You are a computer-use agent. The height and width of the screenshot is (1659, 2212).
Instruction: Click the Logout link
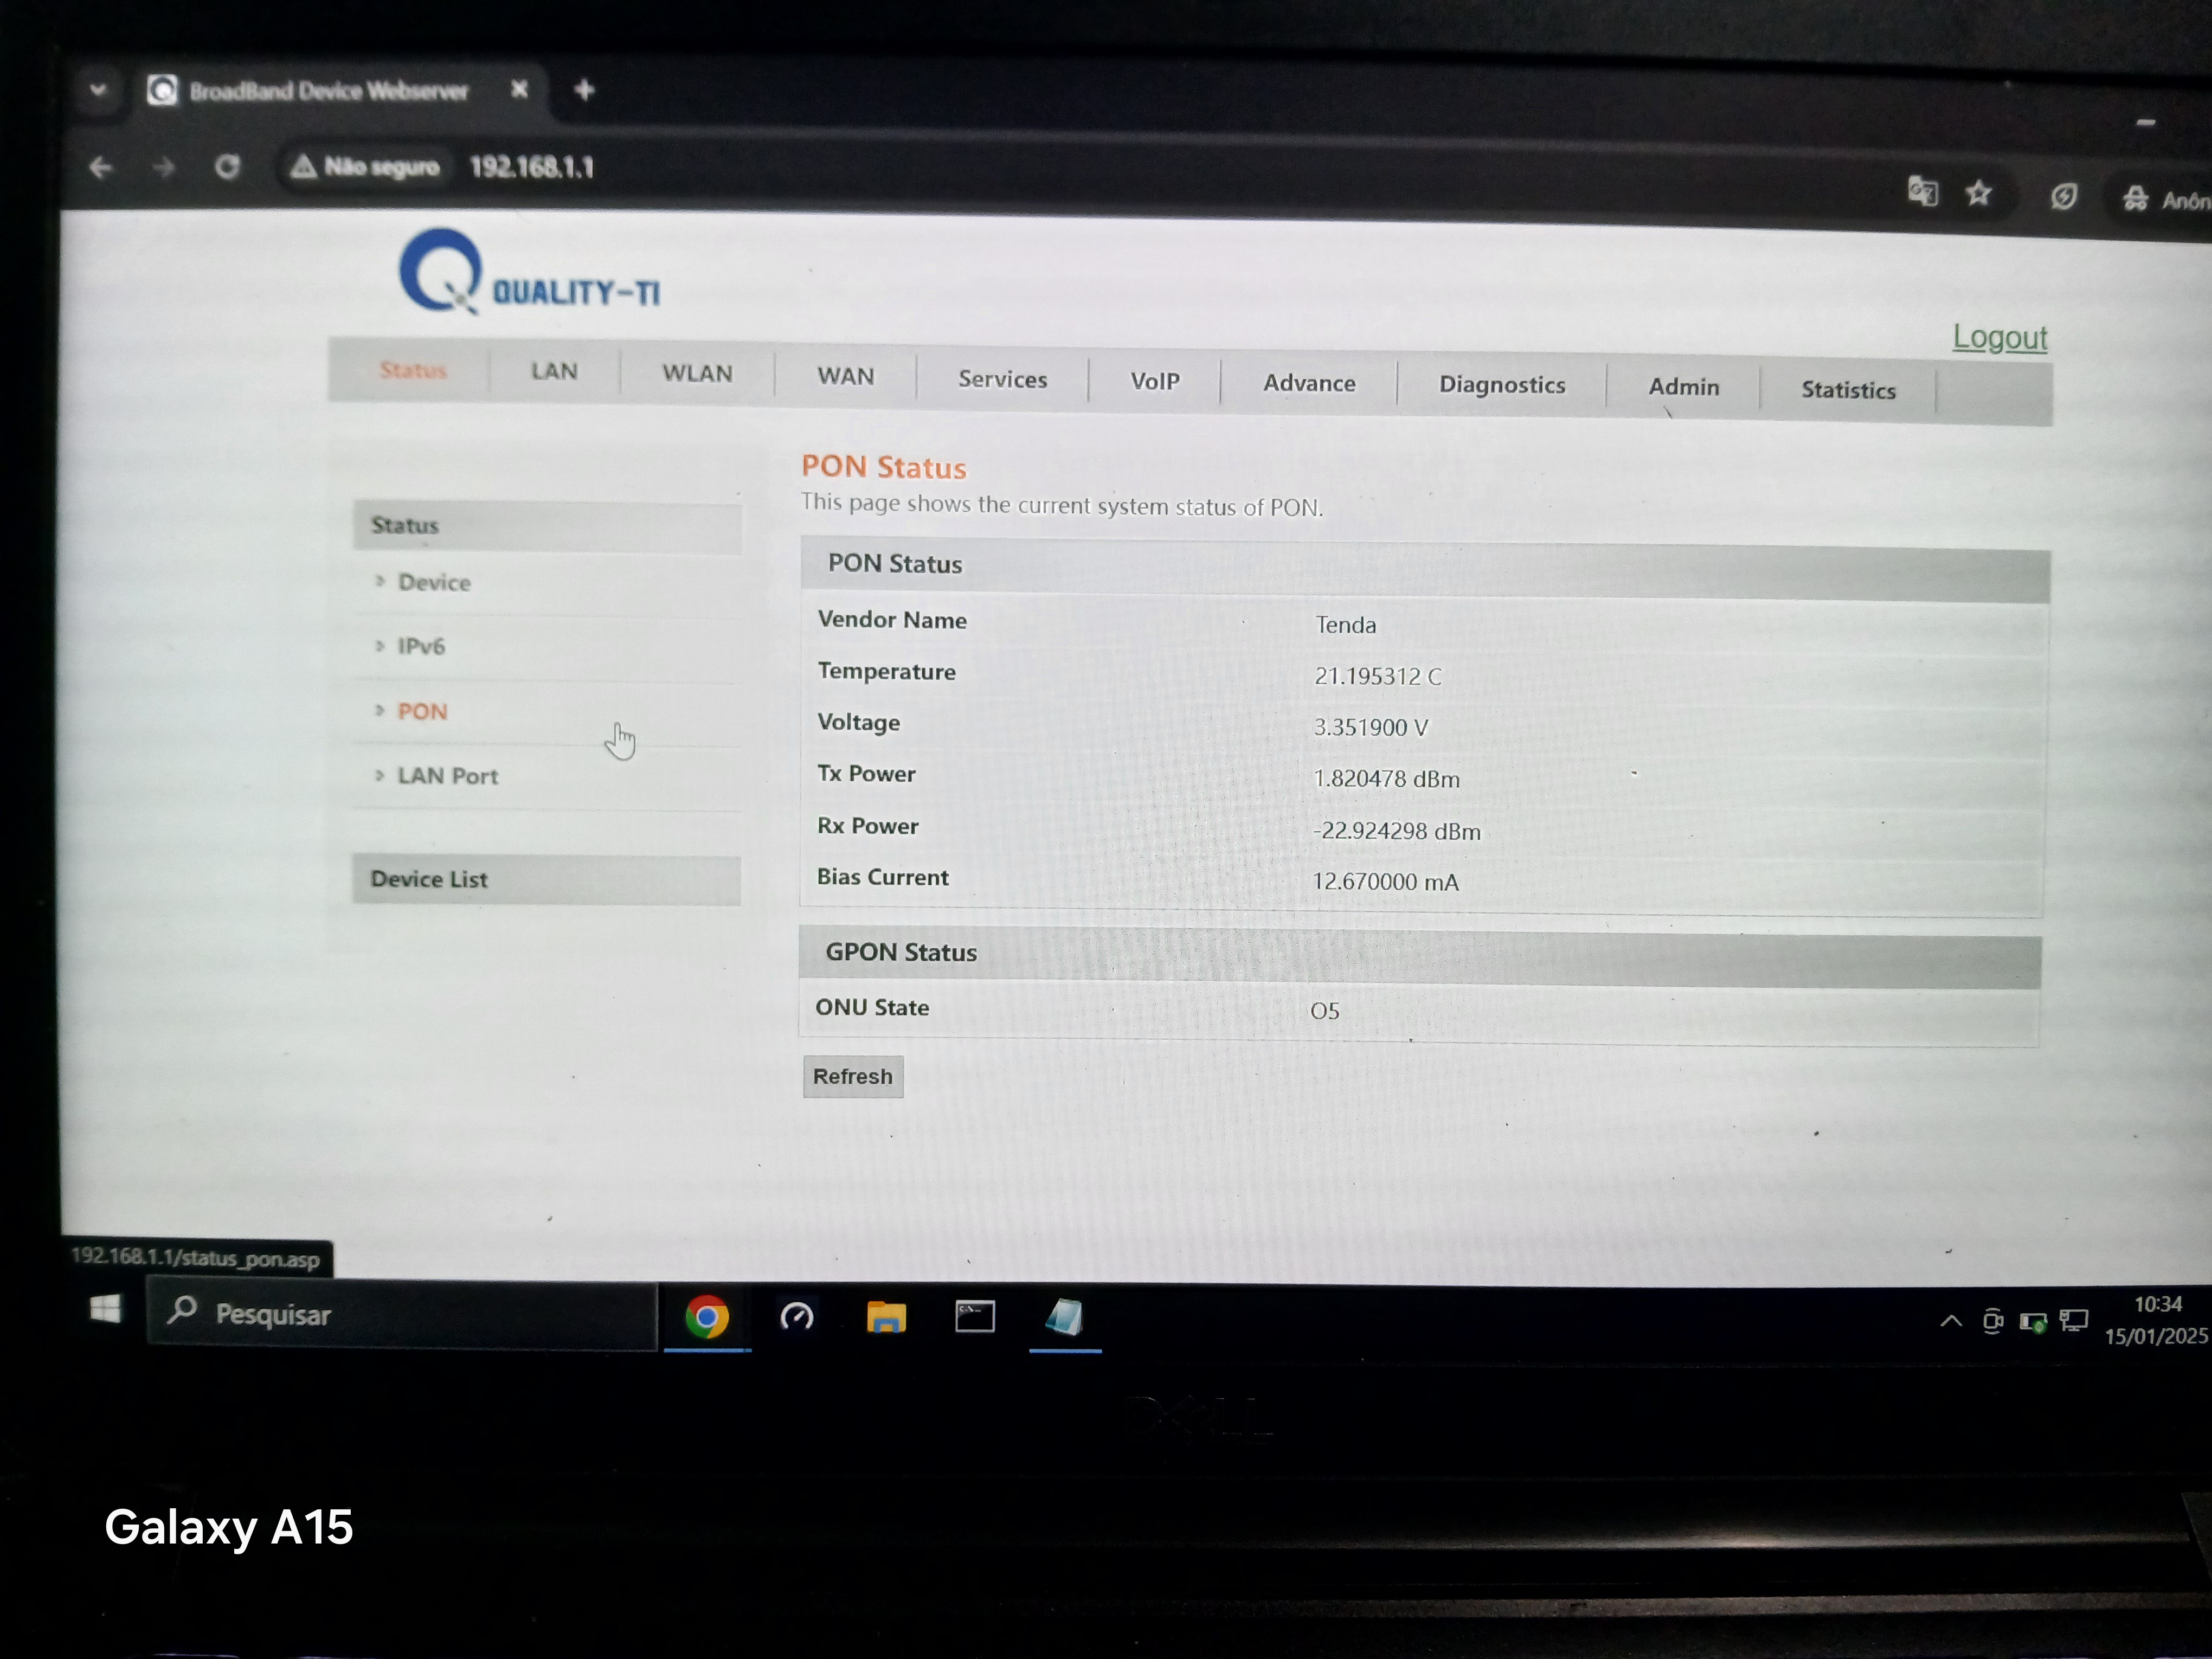[x=1999, y=338]
